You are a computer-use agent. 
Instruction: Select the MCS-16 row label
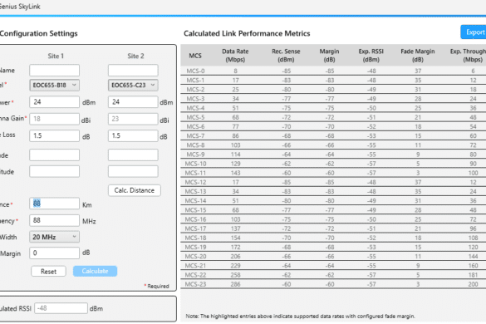(195, 219)
